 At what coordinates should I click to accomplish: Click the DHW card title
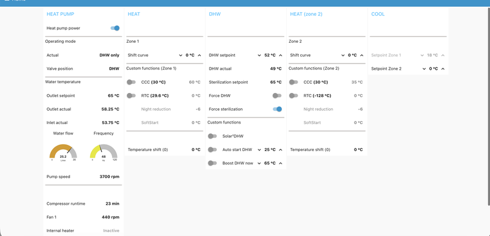(x=215, y=14)
